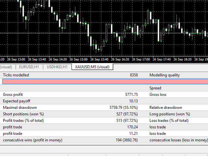The width and height of the screenshot is (208, 156).
Task: Open the partially hidden (visual) tab at left
Action: 6,67
